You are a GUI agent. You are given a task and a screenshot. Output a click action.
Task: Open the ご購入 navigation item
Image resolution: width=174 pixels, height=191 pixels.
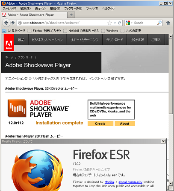tap(156, 40)
